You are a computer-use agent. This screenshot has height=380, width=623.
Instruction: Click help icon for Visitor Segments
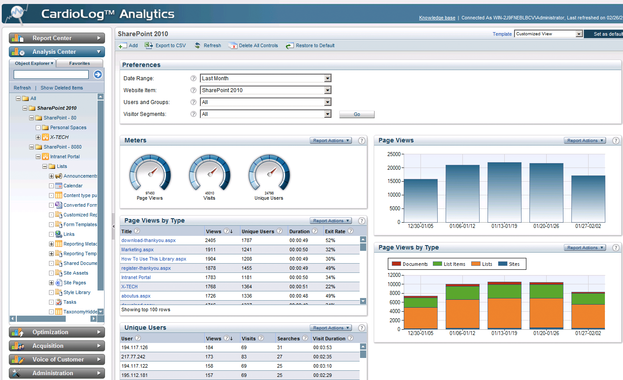point(193,114)
